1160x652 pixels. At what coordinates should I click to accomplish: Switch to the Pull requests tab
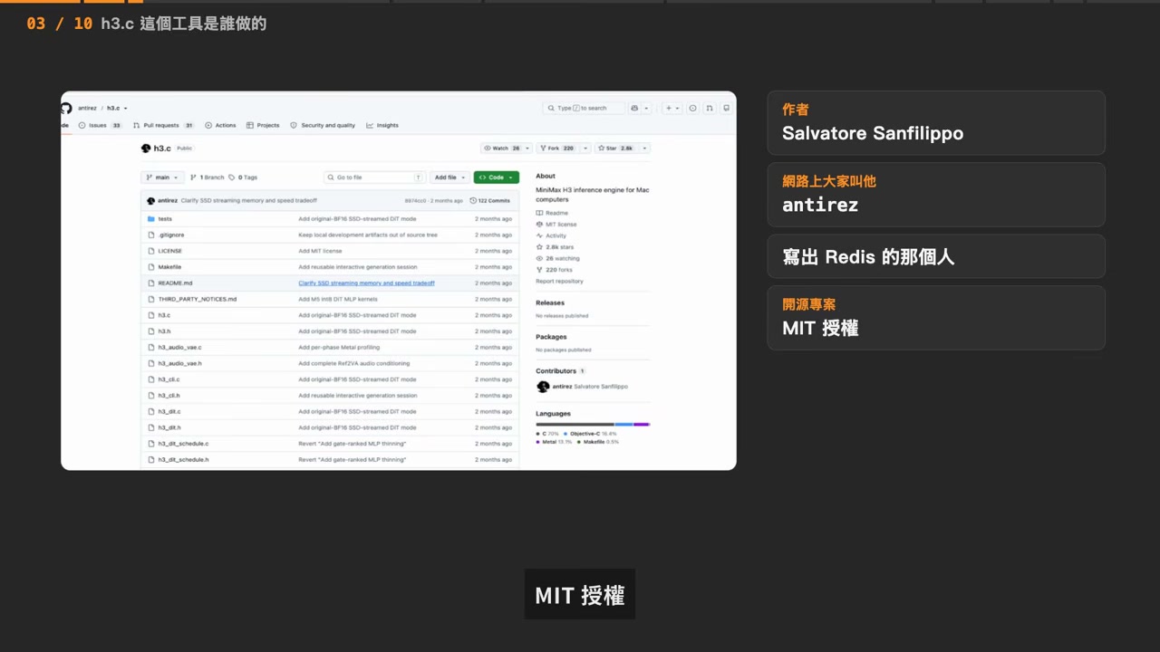(163, 125)
